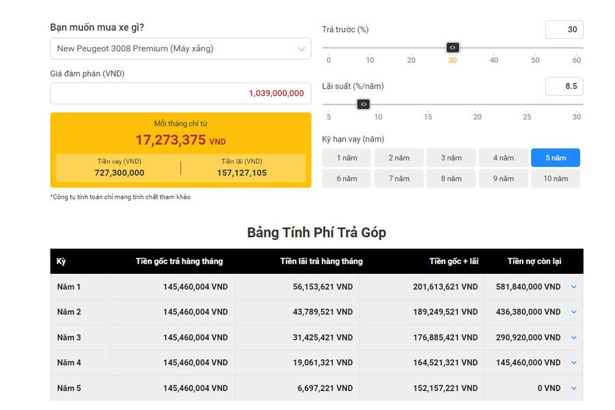Expand the Năm 3 row chevron
This screenshot has height=410, width=615.
tap(573, 338)
